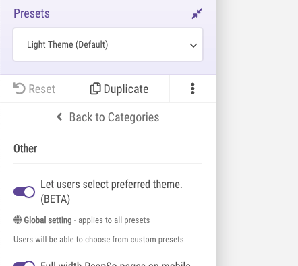
Task: Duplicate the Light Theme preset
Action: [119, 89]
